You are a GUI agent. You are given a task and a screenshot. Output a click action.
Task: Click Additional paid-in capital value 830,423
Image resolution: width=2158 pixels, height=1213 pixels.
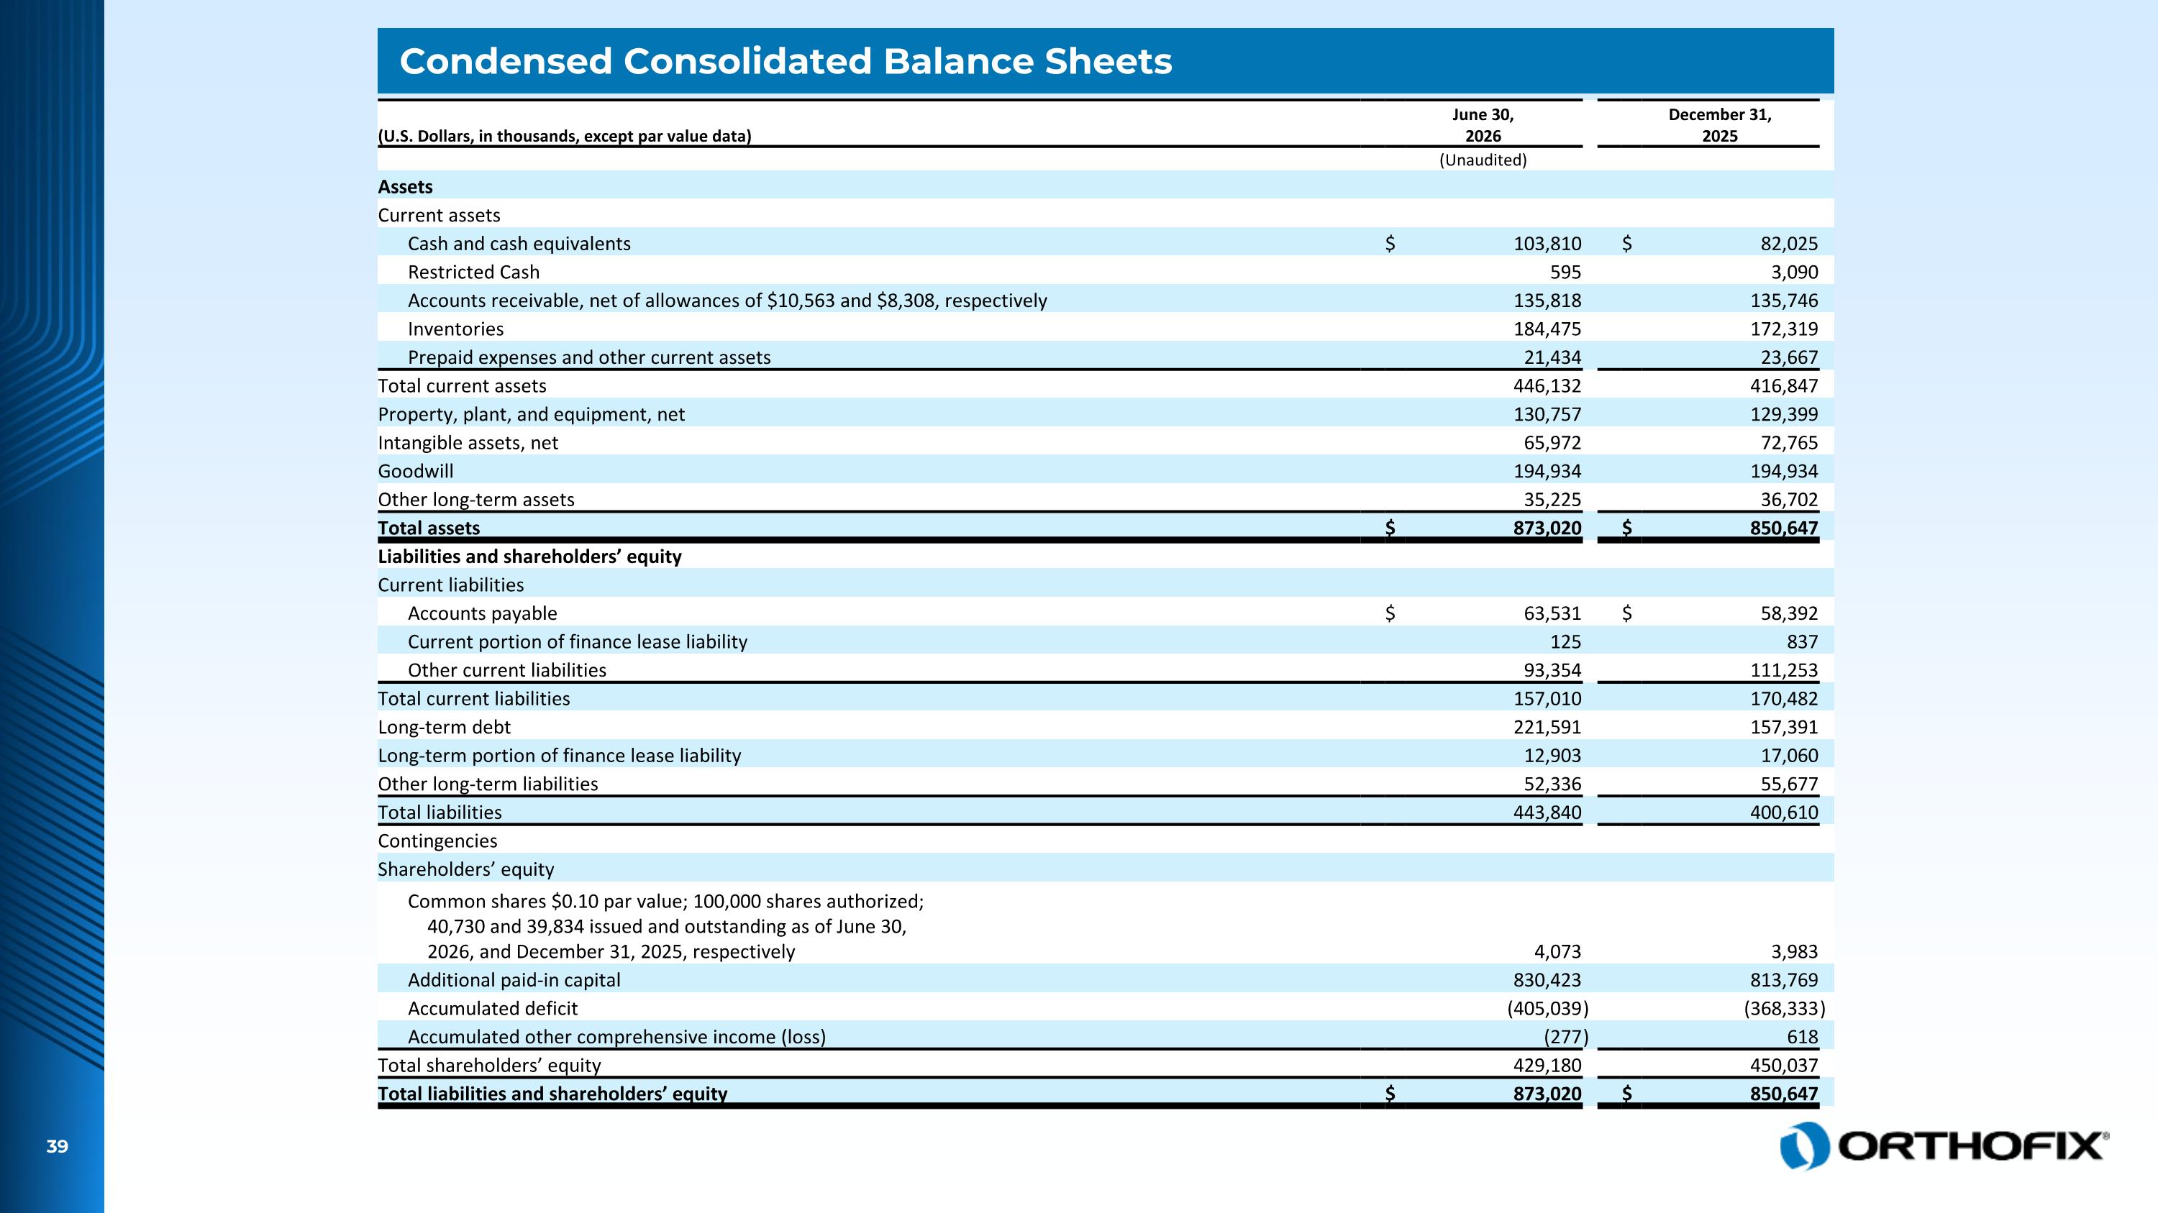(x=1547, y=980)
